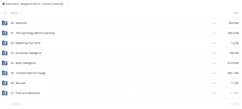Open the 04 - Body Intelligence folder link
The image size is (242, 109).
click(23, 63)
